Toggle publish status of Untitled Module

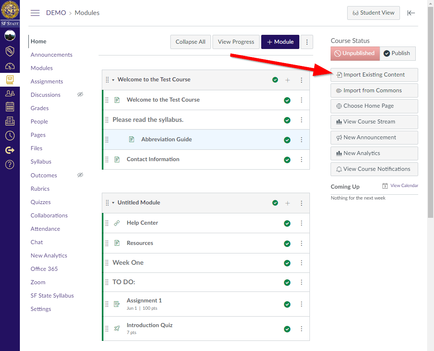[275, 203]
